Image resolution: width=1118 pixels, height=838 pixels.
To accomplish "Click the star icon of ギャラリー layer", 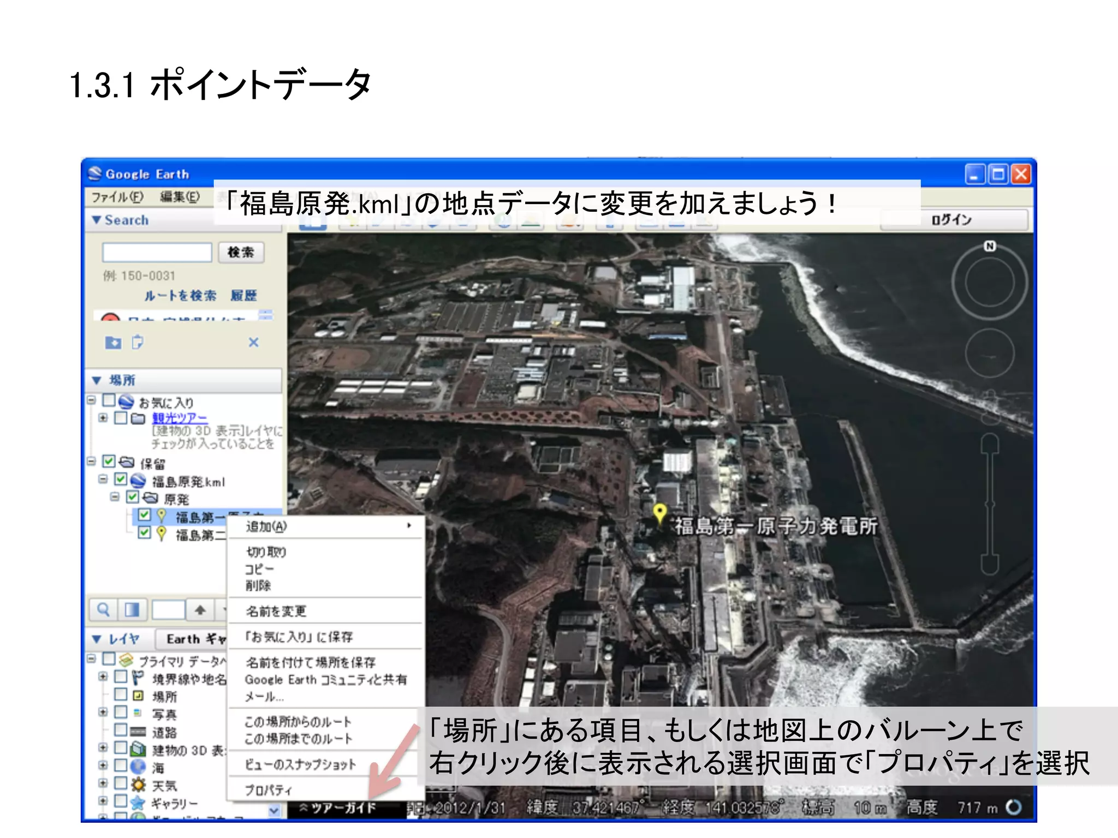I will point(138,803).
